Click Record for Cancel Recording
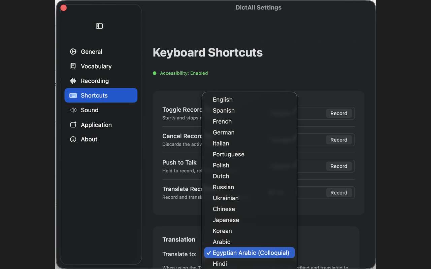 pyautogui.click(x=338, y=140)
